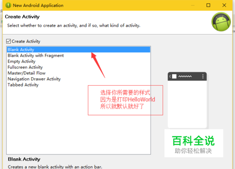Viewport: 235px width, 169px height.
Task: Uncheck the Create Activity checkbox
Action: click(8, 41)
